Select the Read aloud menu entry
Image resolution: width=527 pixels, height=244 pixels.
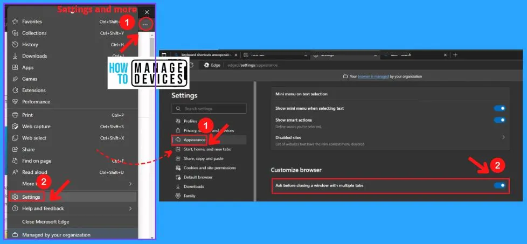click(x=72, y=172)
